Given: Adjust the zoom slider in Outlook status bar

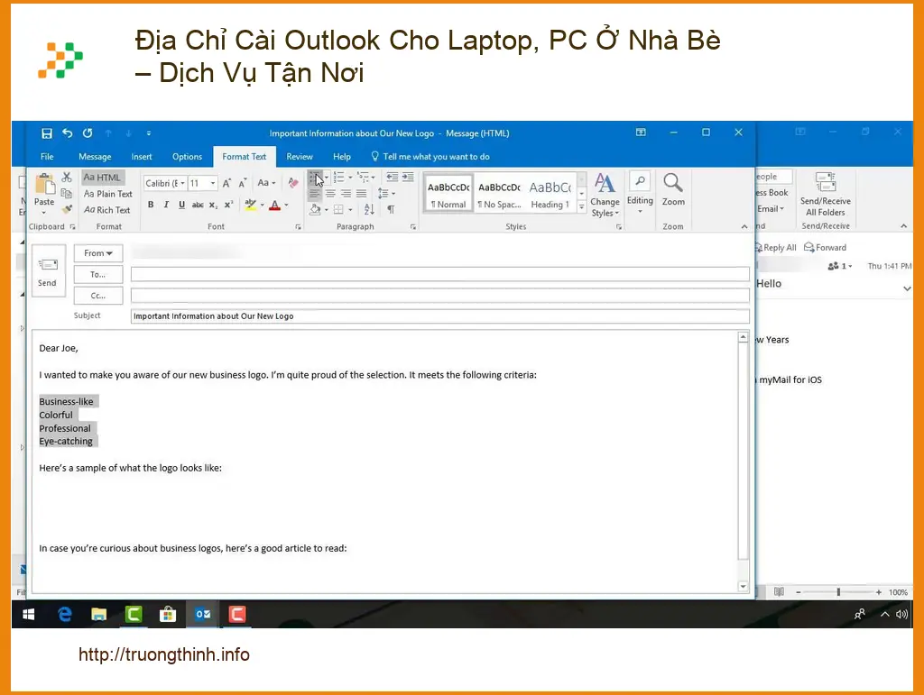Looking at the screenshot, I should tap(838, 592).
